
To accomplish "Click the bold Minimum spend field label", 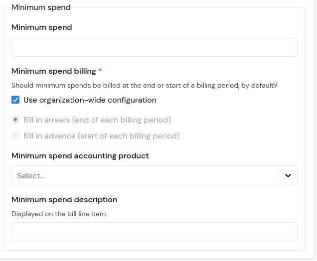I will click(x=42, y=27).
